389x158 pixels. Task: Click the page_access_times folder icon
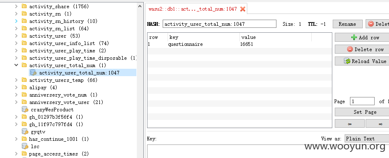click(x=24, y=154)
